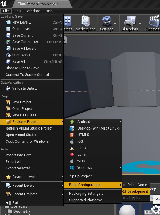Expand the Favorite Levels submenu arrow
Screen dimensions: 160x215
pos(62,177)
